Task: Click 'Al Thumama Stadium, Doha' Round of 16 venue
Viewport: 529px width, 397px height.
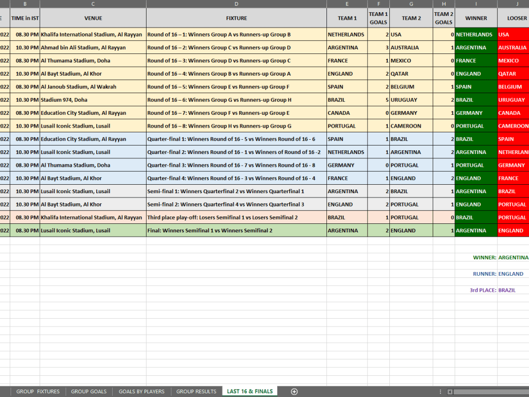Action: pyautogui.click(x=93, y=61)
